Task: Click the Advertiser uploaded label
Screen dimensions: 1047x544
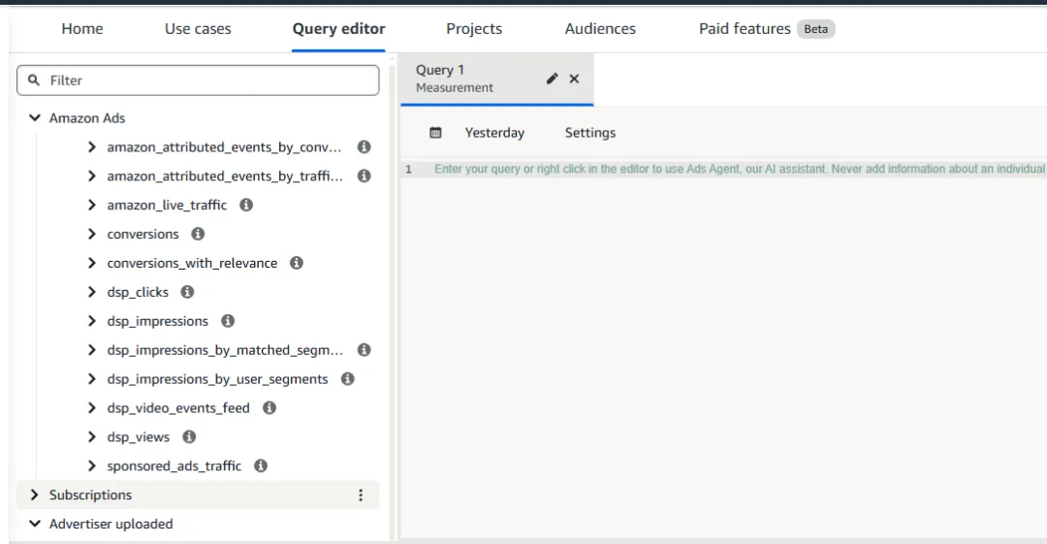Action: (111, 524)
